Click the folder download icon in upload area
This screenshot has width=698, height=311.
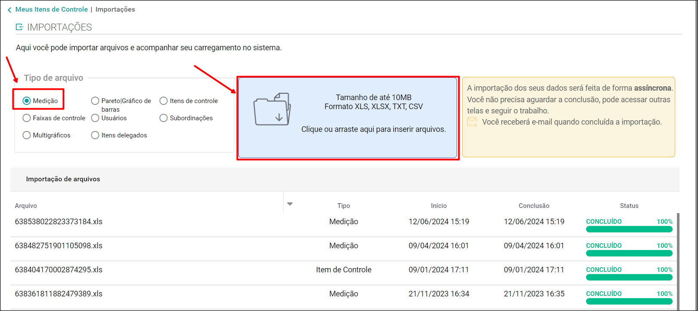click(272, 110)
